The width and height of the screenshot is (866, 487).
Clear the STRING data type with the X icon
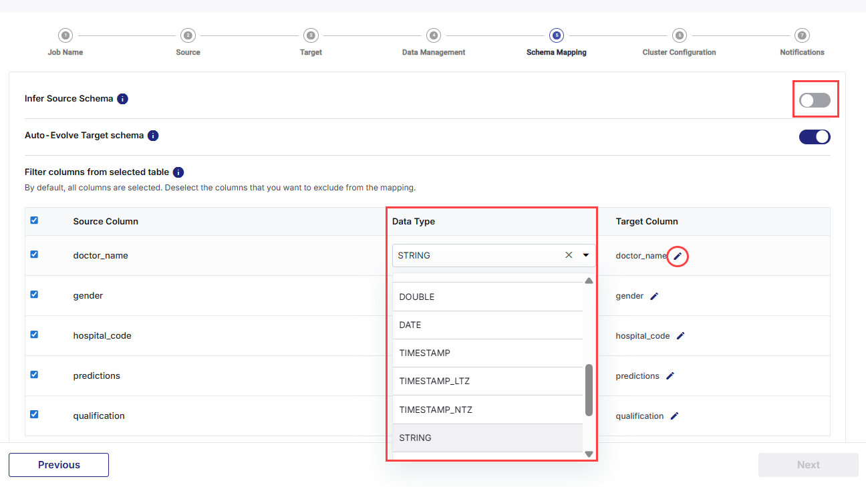(x=569, y=255)
